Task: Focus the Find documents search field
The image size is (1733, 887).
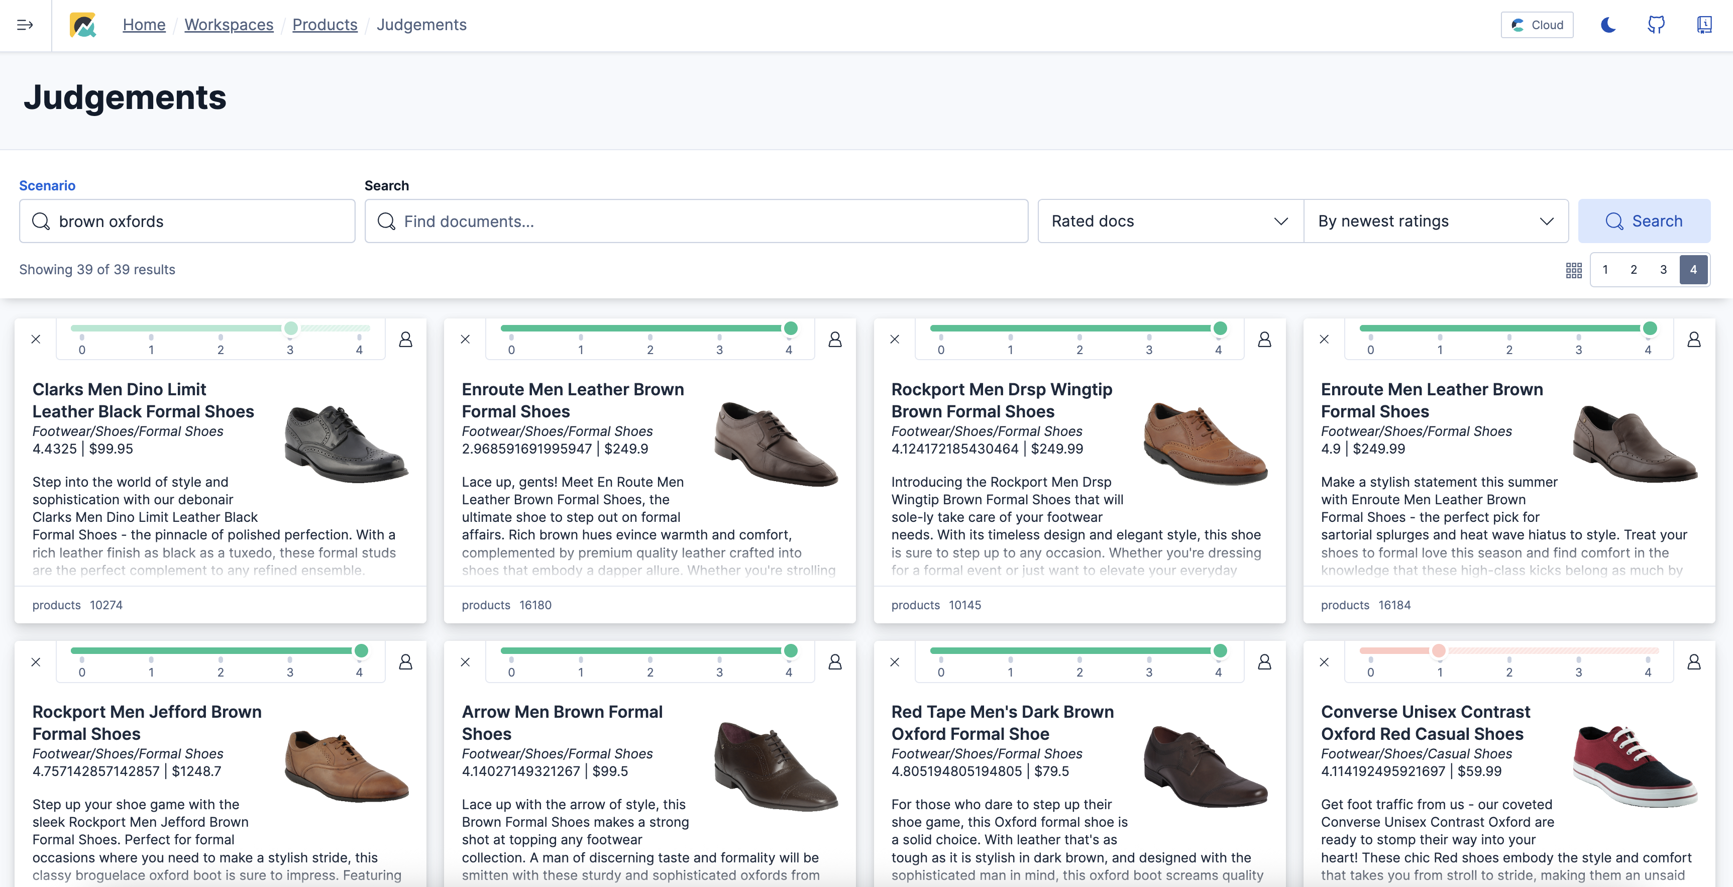Action: tap(696, 221)
